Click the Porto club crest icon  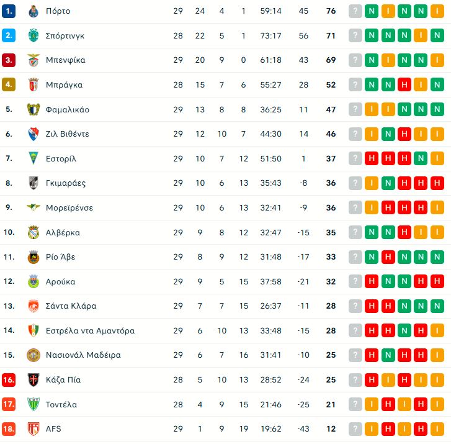33,11
